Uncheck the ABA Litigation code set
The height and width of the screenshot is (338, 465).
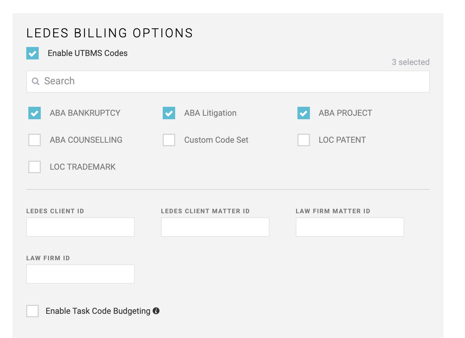(169, 113)
